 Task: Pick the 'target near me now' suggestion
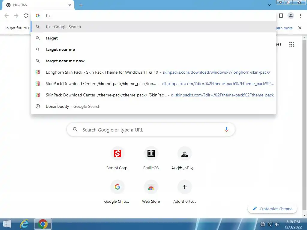pyautogui.click(x=153, y=61)
